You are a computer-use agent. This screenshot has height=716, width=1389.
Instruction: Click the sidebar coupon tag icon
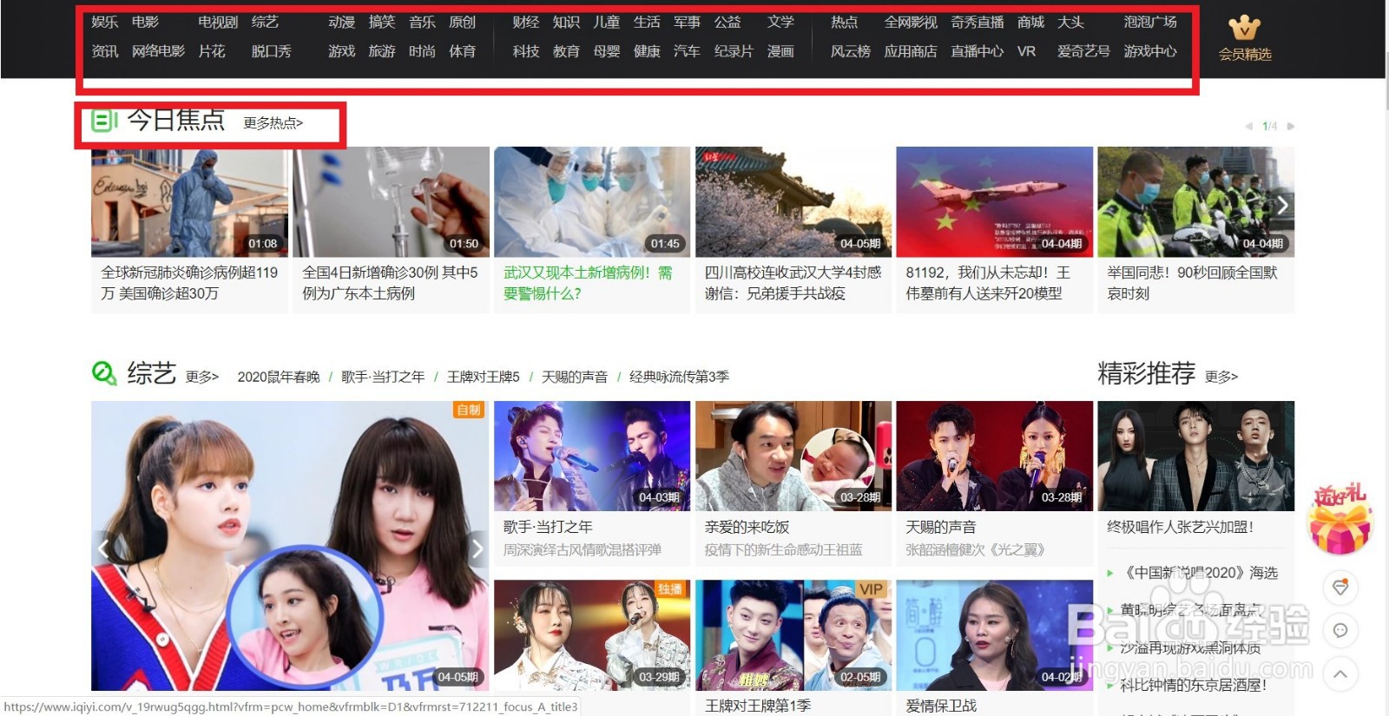click(x=1340, y=588)
